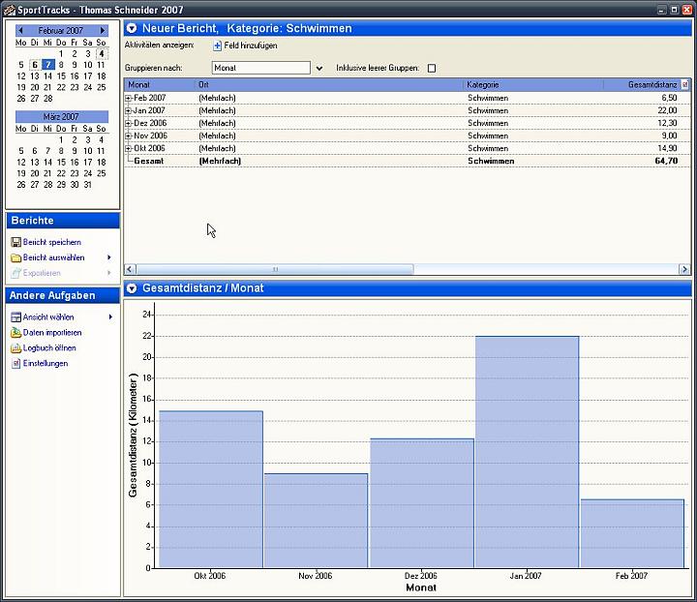This screenshot has height=602, width=697.
Task: Expand the Jan 2007 row
Action: pos(129,110)
